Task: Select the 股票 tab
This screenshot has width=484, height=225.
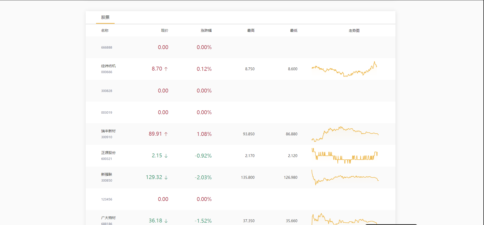Action: (105, 17)
